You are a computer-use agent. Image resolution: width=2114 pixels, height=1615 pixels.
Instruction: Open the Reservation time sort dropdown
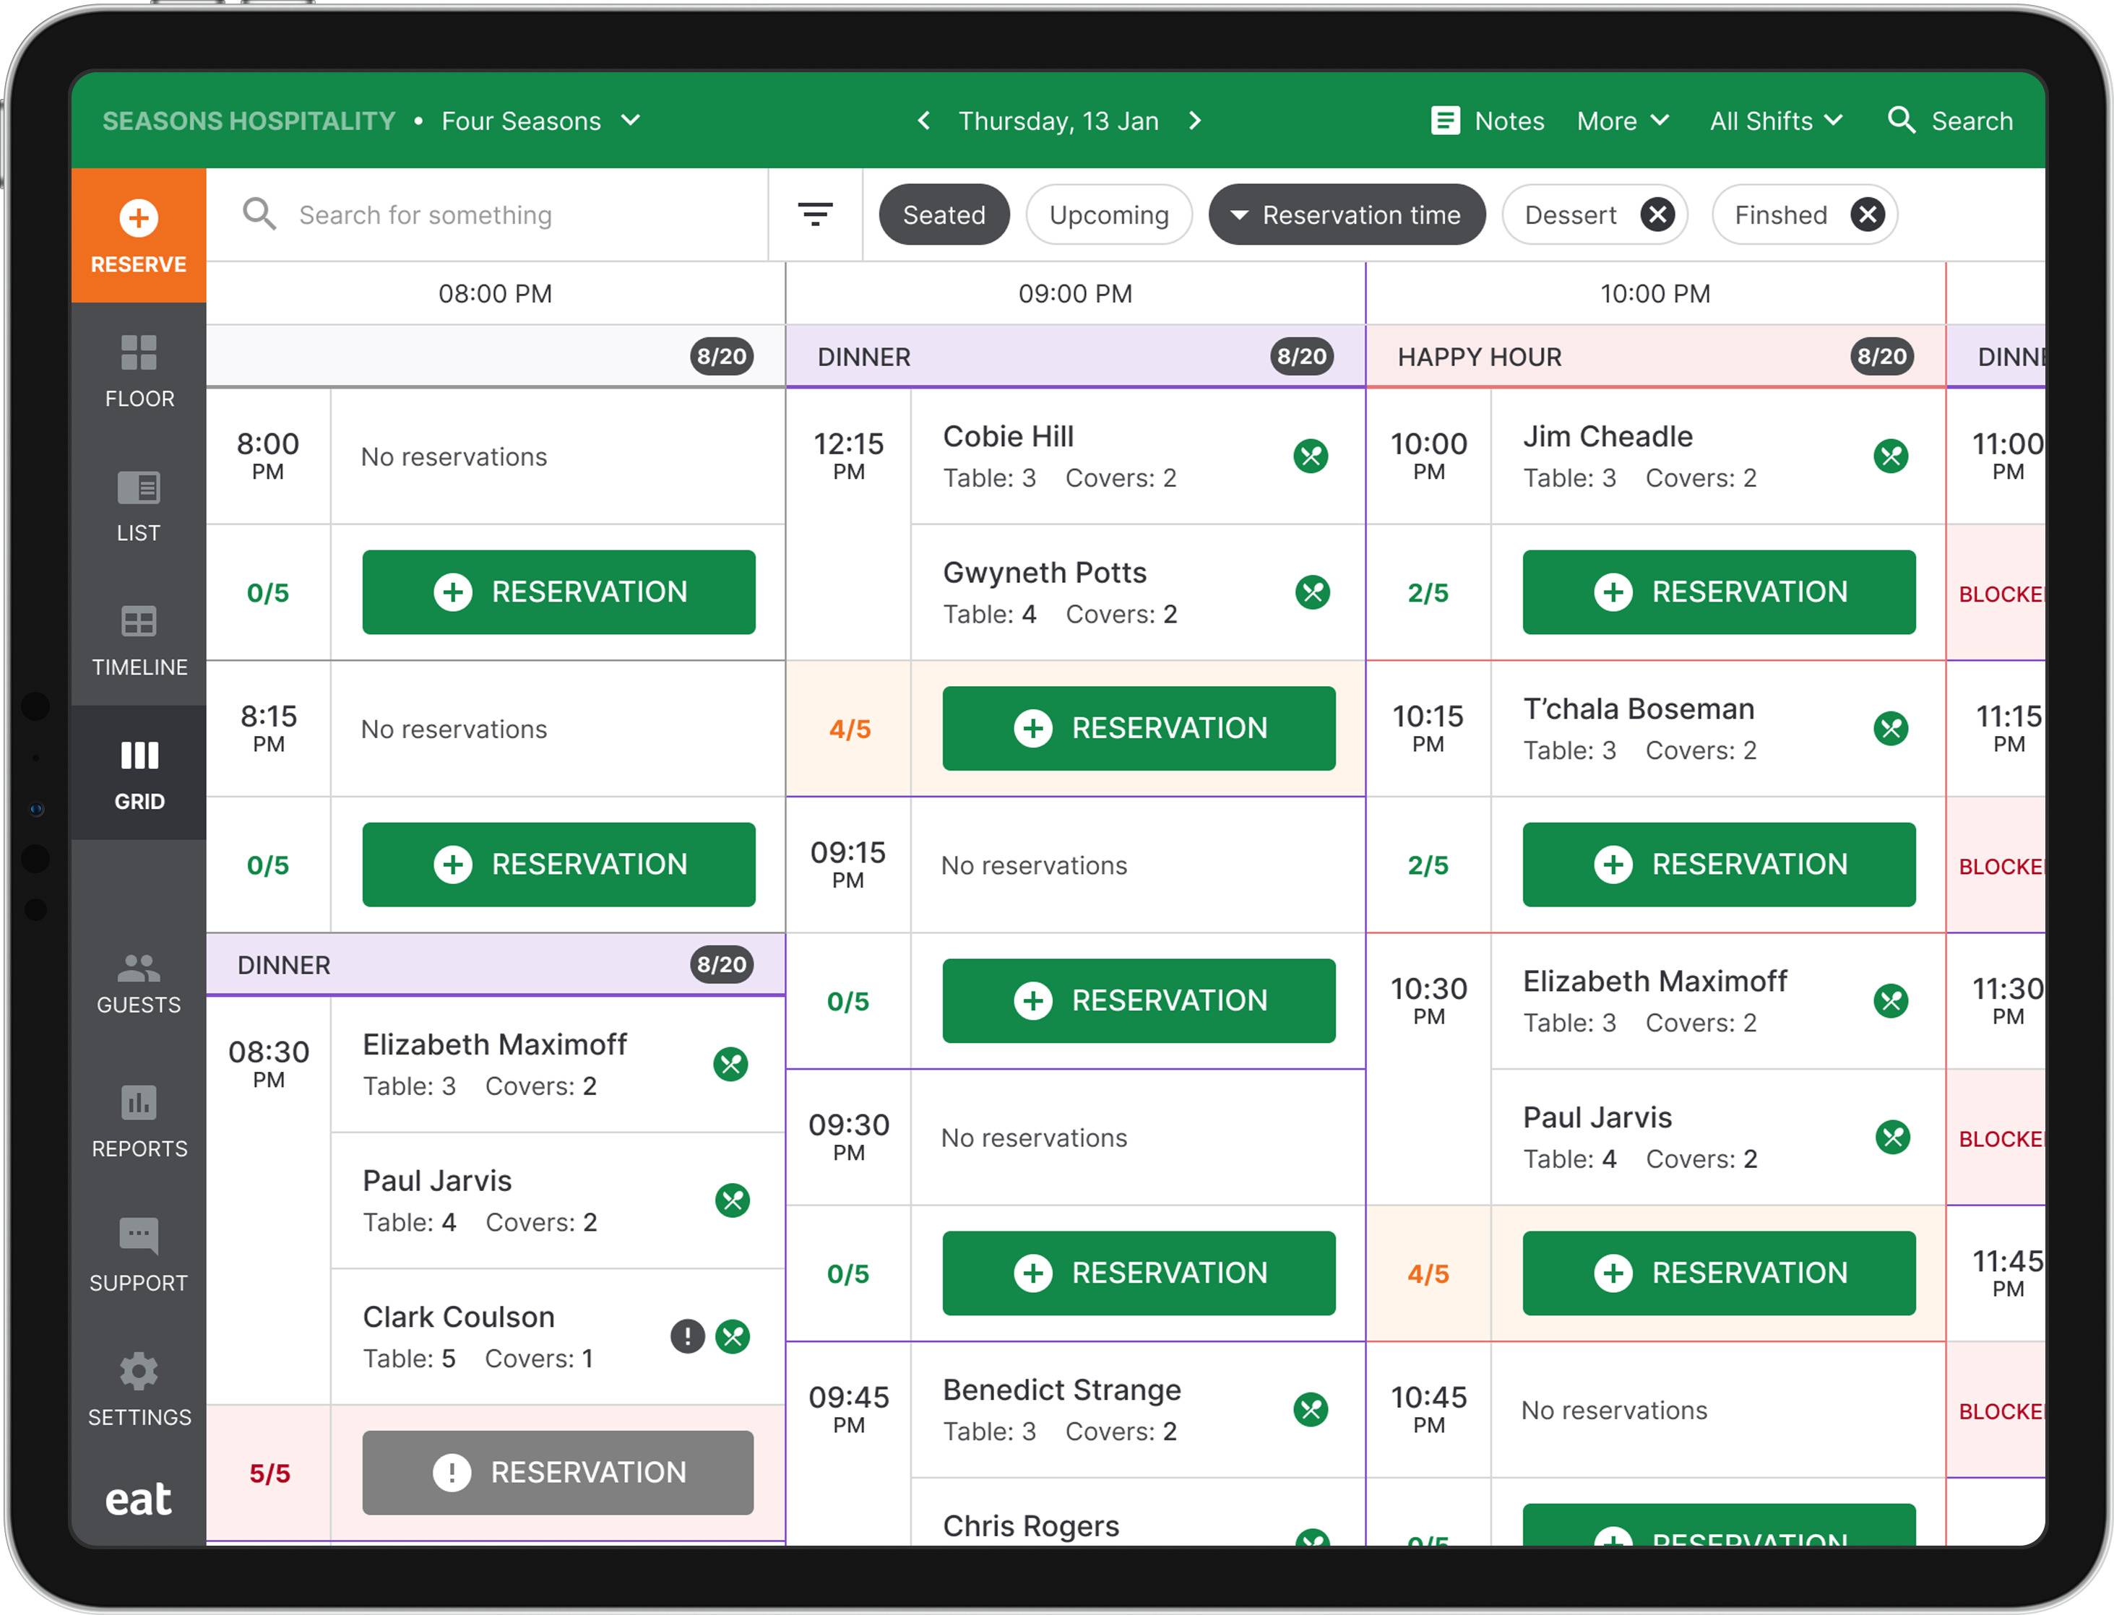(1346, 215)
